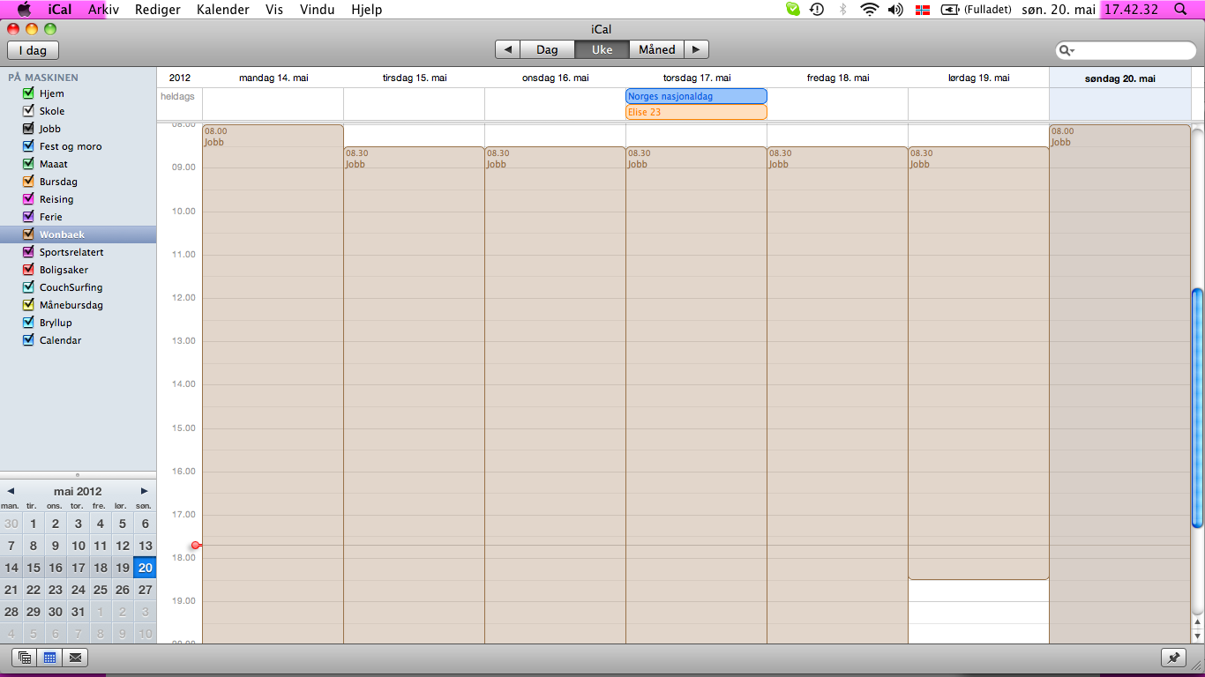Screen dimensions: 1205x677
Task: Click the clock showing 17.42.32
Action: (1133, 10)
